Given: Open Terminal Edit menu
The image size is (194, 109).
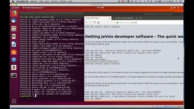Looking at the screenshot, I should (26, 17).
